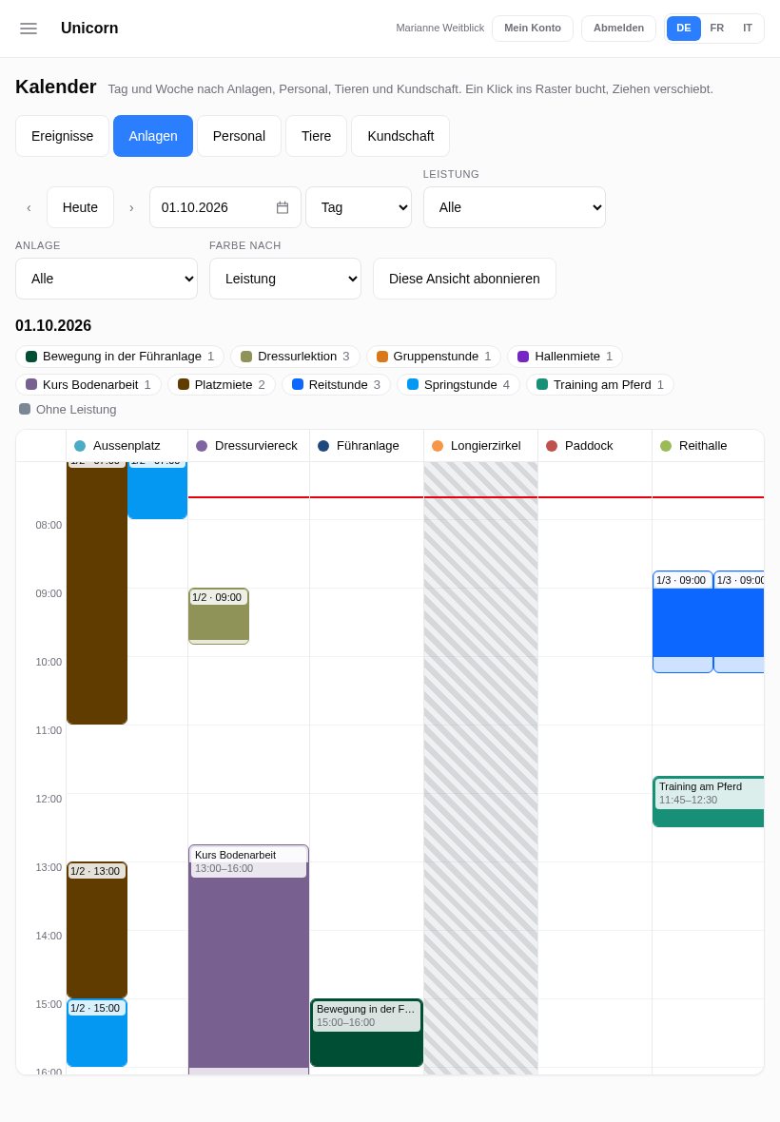
Task: Toggle the Reitstunde legend chip
Action: (x=336, y=385)
